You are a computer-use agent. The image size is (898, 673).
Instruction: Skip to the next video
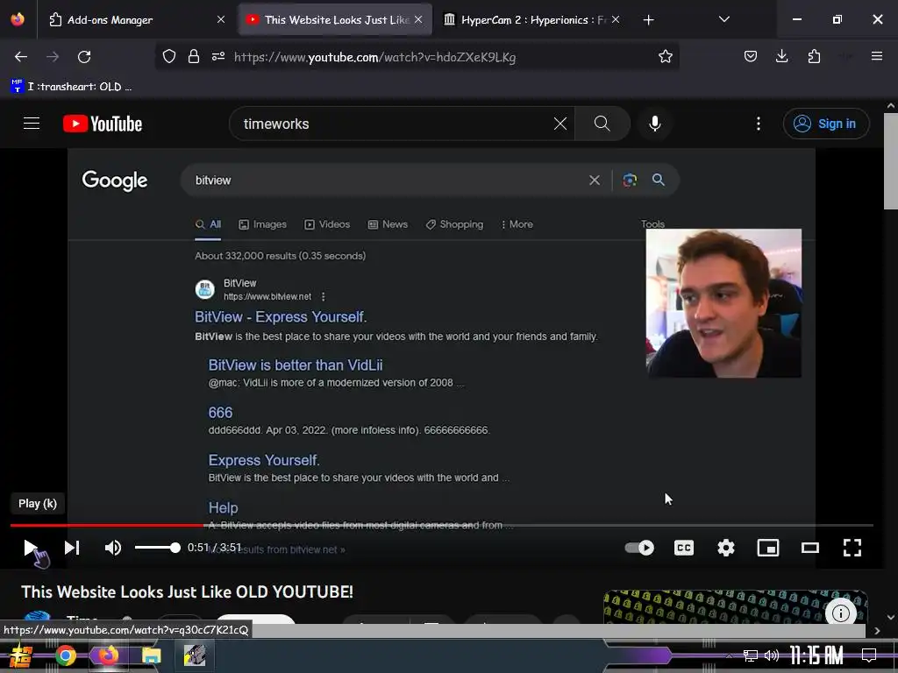[x=72, y=548]
